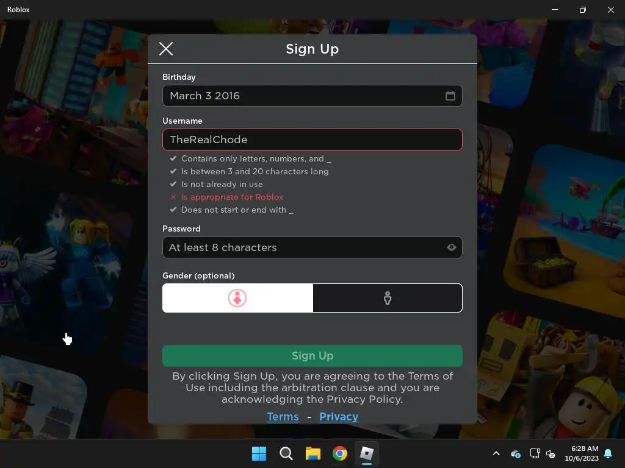The height and width of the screenshot is (468, 625).
Task: Click 'Is not already in use' rule text
Action: (x=222, y=184)
